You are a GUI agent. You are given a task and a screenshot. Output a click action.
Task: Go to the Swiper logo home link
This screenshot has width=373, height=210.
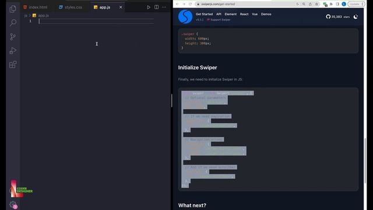(x=185, y=17)
